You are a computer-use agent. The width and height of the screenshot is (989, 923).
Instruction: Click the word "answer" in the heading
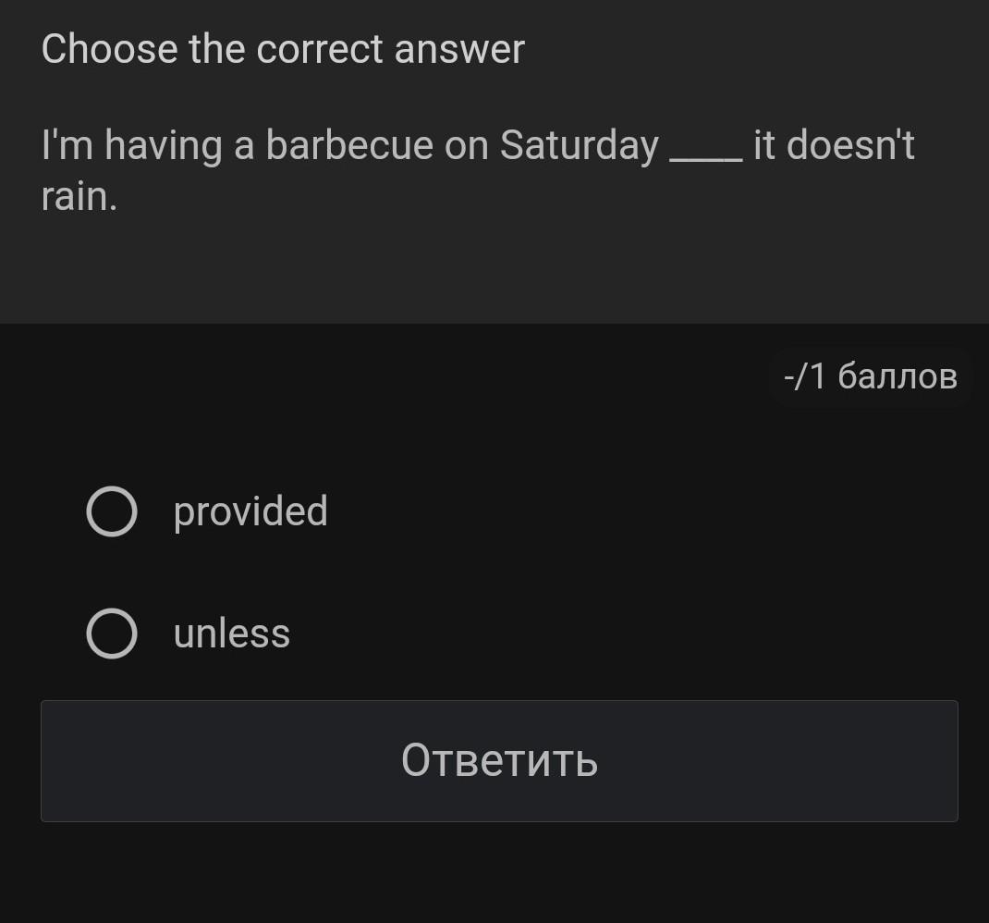tap(459, 50)
